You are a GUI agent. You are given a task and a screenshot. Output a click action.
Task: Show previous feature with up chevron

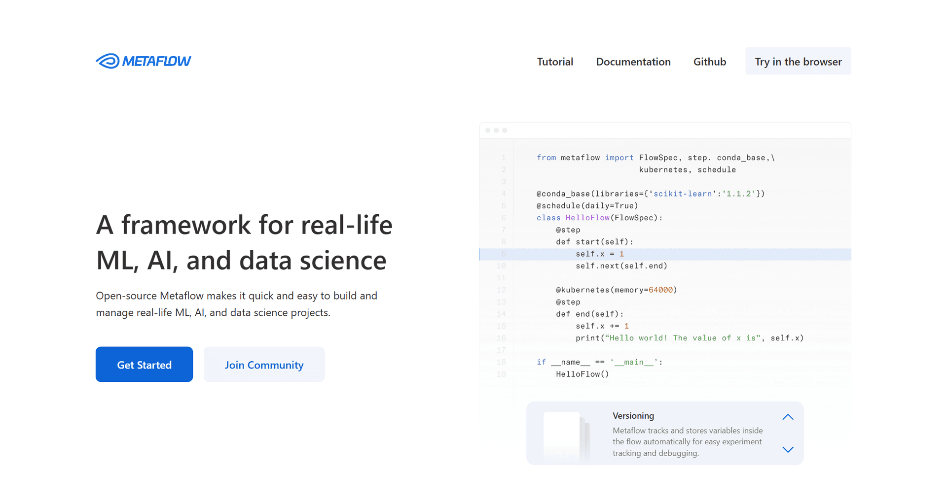coord(788,417)
